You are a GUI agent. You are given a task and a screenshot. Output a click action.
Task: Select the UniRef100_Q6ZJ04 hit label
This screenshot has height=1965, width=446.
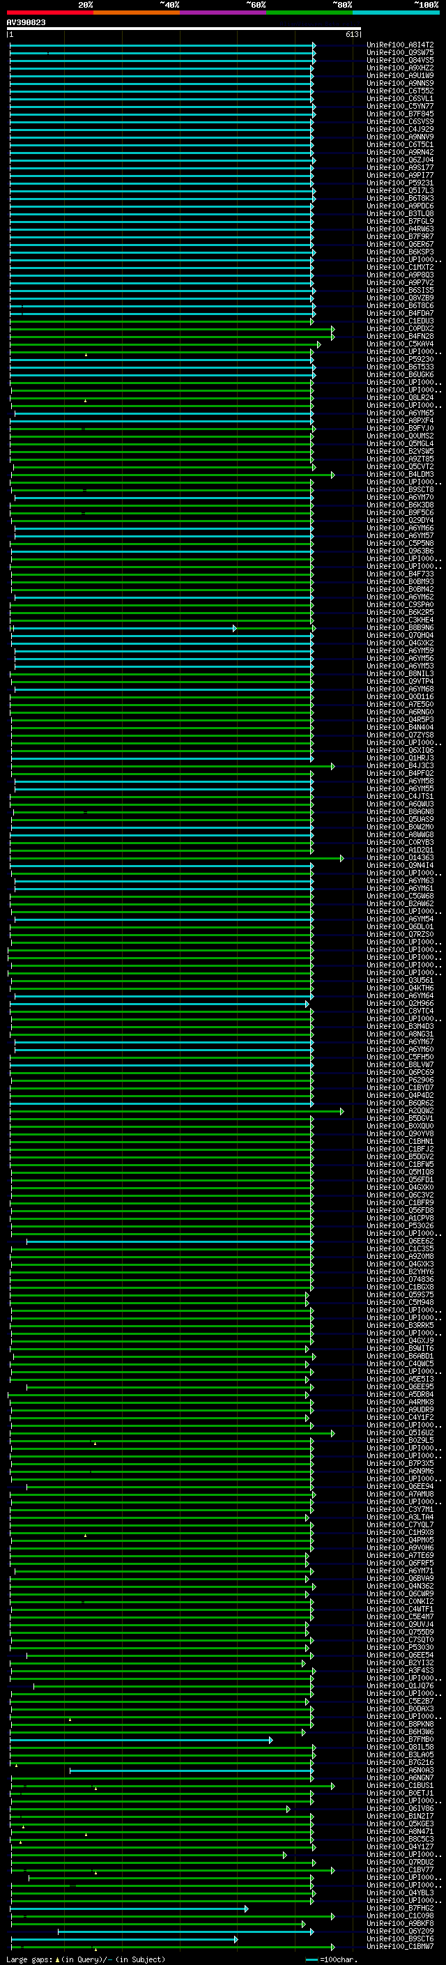399,160
